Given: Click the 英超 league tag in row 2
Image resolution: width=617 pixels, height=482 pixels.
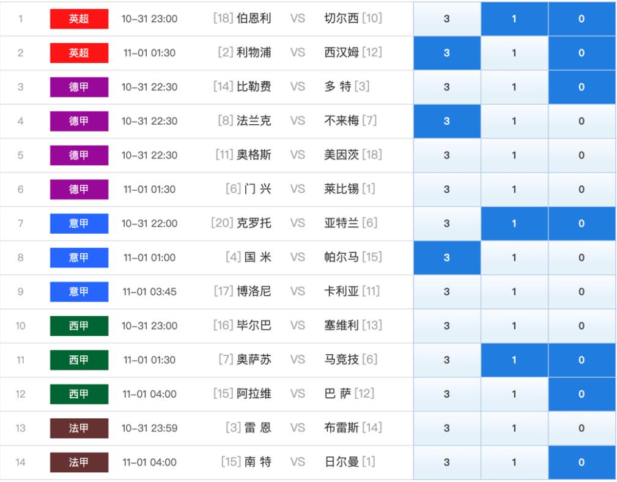Looking at the screenshot, I should (x=79, y=53).
